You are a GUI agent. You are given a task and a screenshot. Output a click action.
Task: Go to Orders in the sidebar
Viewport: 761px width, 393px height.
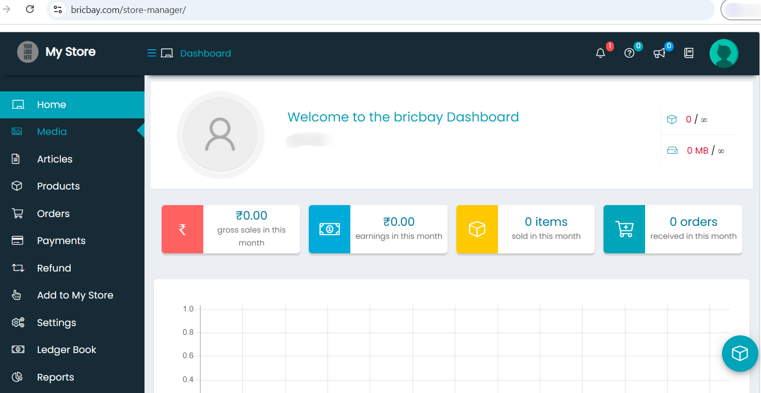point(53,213)
